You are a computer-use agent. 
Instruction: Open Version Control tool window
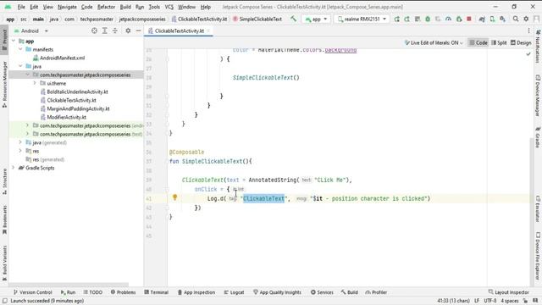click(32, 292)
